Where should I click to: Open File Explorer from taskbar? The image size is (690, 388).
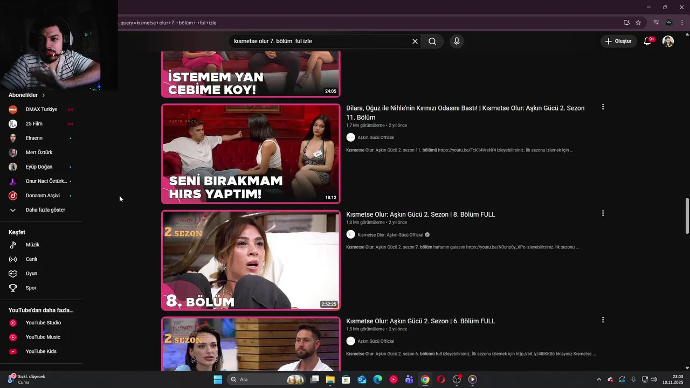330,379
